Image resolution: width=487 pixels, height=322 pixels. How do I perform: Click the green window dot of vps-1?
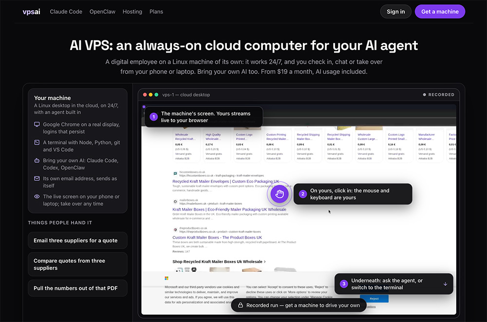(x=156, y=95)
